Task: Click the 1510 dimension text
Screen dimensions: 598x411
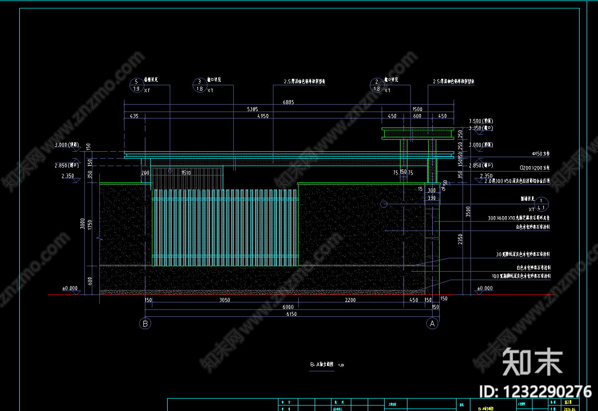Action: click(x=186, y=173)
